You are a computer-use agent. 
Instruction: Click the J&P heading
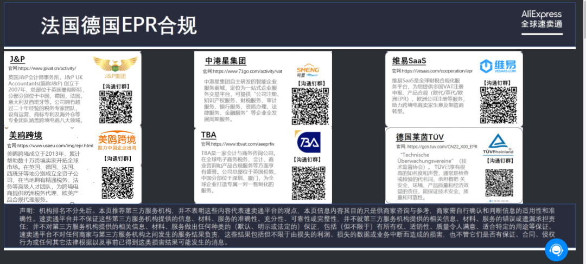(17, 59)
